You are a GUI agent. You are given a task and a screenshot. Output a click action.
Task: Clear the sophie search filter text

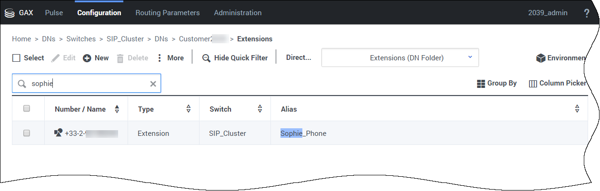(153, 84)
